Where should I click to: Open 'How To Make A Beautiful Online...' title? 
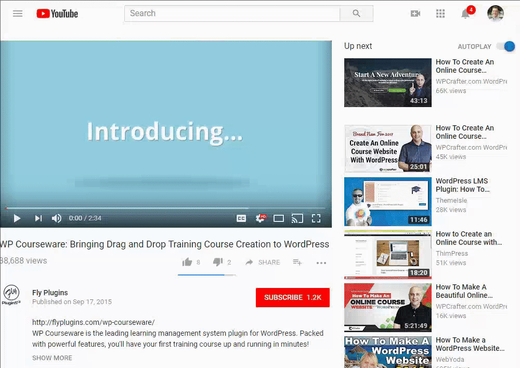coord(464,291)
